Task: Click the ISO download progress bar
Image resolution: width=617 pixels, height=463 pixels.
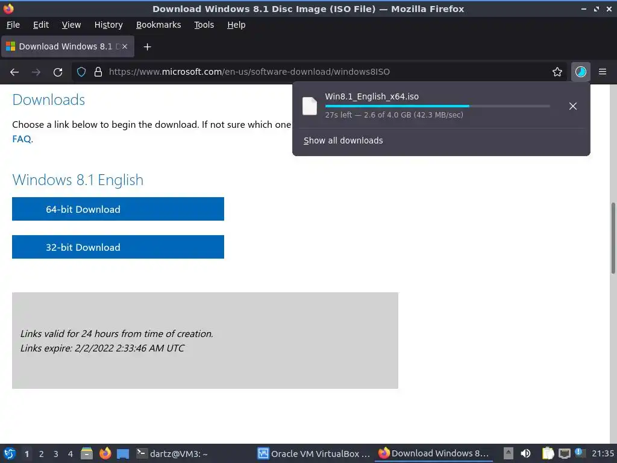Action: click(x=437, y=106)
